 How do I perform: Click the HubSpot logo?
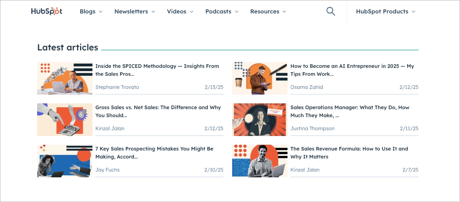point(46,11)
